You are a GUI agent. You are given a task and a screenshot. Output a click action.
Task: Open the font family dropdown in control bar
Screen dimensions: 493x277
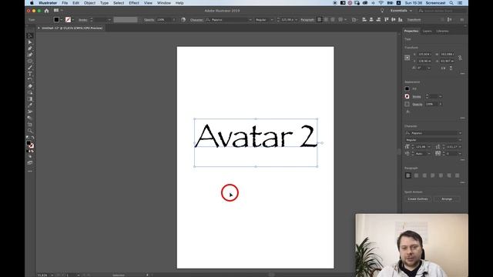point(250,20)
